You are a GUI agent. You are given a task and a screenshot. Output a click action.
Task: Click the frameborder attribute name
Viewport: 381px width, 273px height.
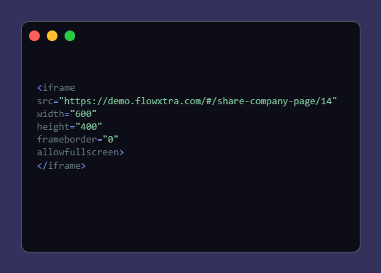pos(67,140)
